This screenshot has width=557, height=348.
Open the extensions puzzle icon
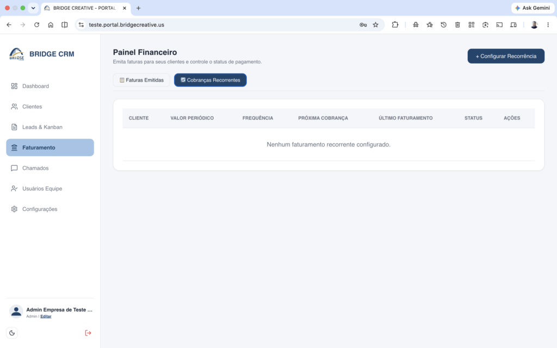(x=395, y=25)
